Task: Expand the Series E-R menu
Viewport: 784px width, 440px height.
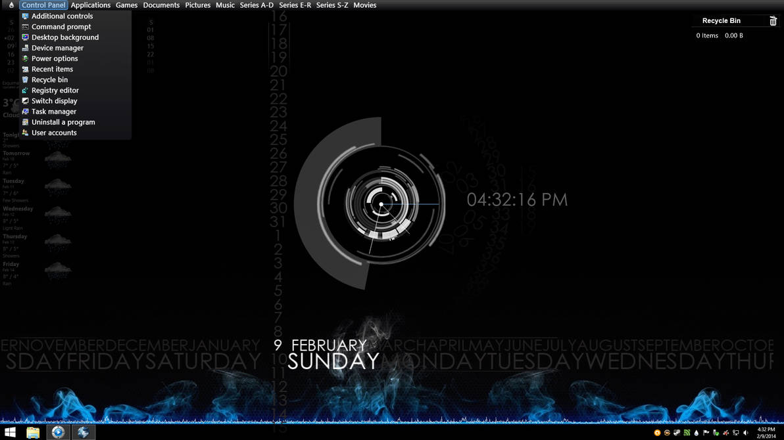Action: pos(295,5)
